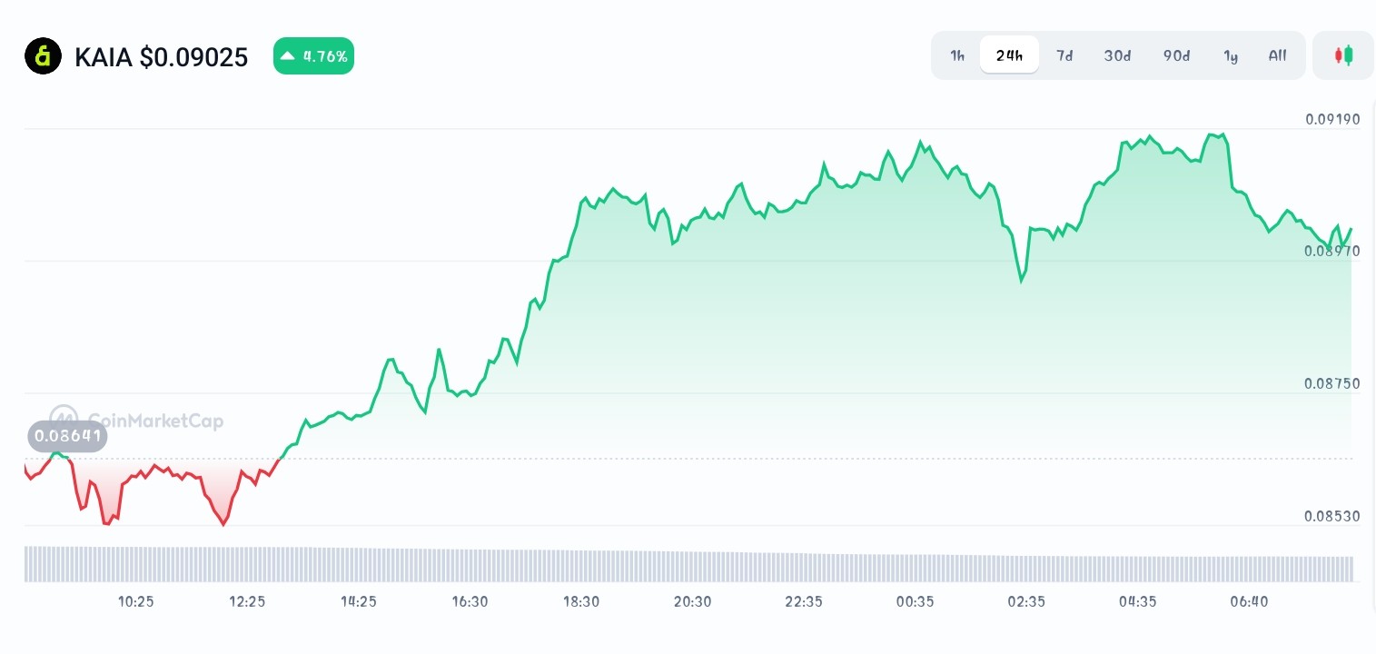1376x654 pixels.
Task: Click the 12:25 time axis label
Action: pyautogui.click(x=247, y=601)
